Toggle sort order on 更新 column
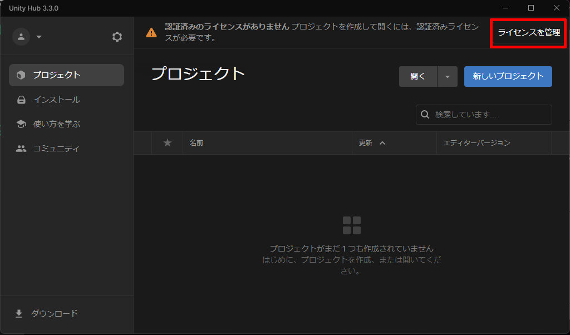Screen dimensions: 570x335 tap(372, 143)
